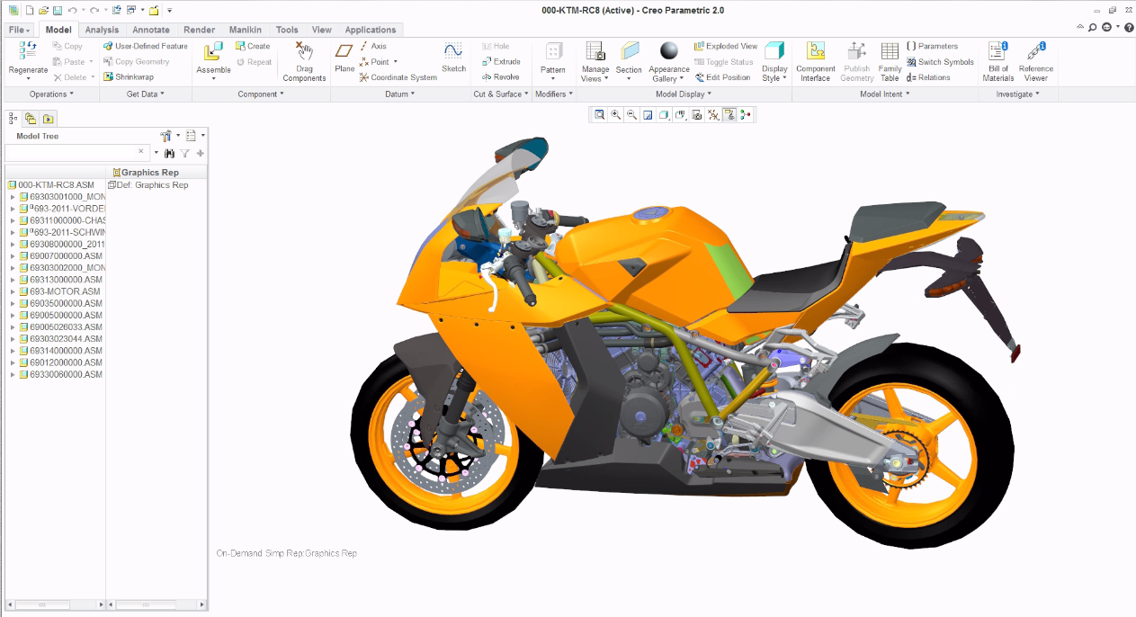The image size is (1136, 617).
Task: Expand the Model Display group dropdown
Action: point(683,94)
